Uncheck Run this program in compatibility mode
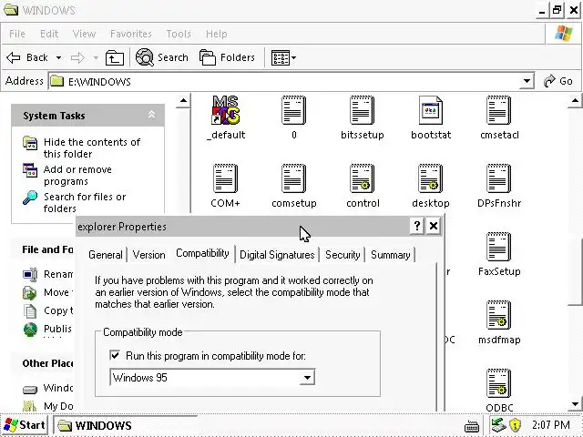The image size is (583, 437). click(115, 355)
